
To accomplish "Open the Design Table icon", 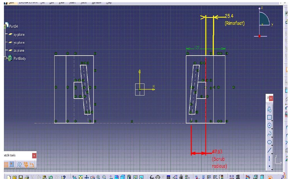I will tap(169, 177).
